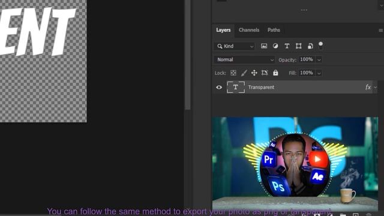
Task: Filter layers by type layers icon
Action: pos(287,46)
